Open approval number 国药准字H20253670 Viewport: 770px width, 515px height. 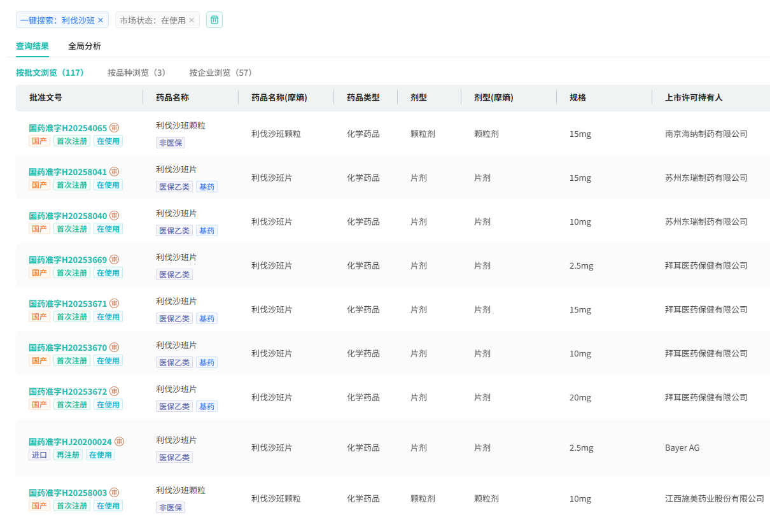coord(68,348)
